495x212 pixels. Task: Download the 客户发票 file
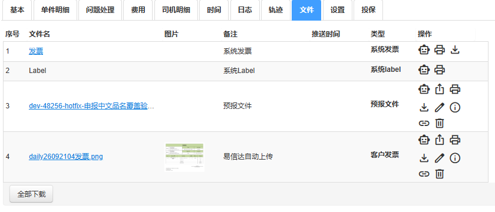(424, 158)
